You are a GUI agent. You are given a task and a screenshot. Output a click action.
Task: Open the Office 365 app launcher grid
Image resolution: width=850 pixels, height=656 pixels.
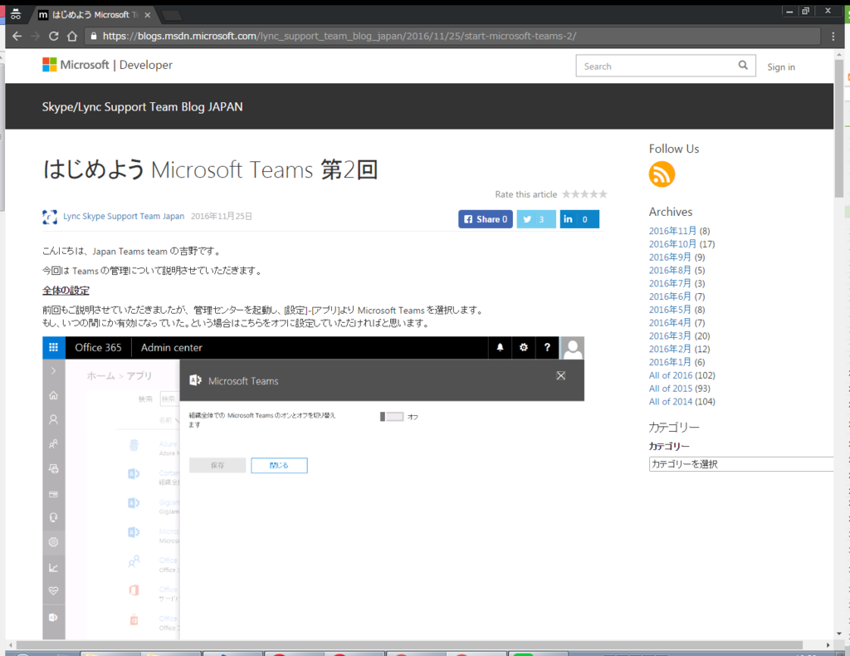[54, 348]
